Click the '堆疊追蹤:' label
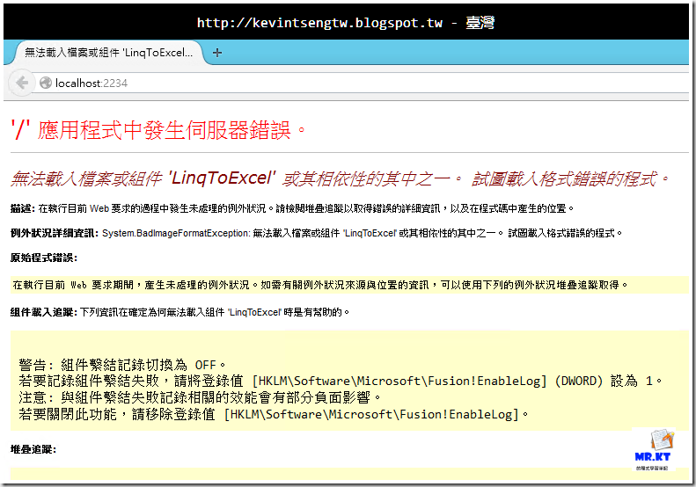Viewport: 696px width, 487px height. 33,449
